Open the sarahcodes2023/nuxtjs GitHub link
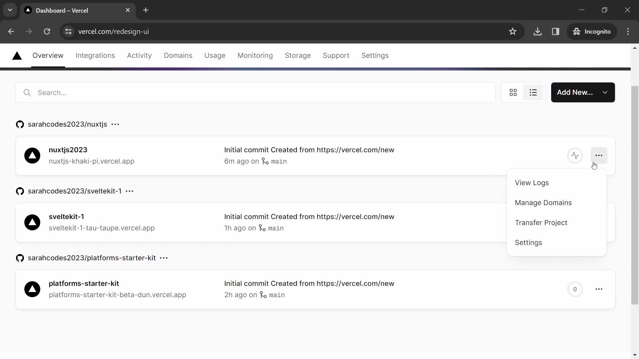Screen dimensions: 639x359 (67, 124)
